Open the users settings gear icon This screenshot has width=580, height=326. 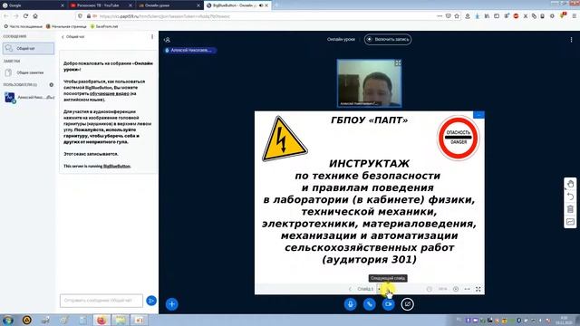tap(52, 84)
